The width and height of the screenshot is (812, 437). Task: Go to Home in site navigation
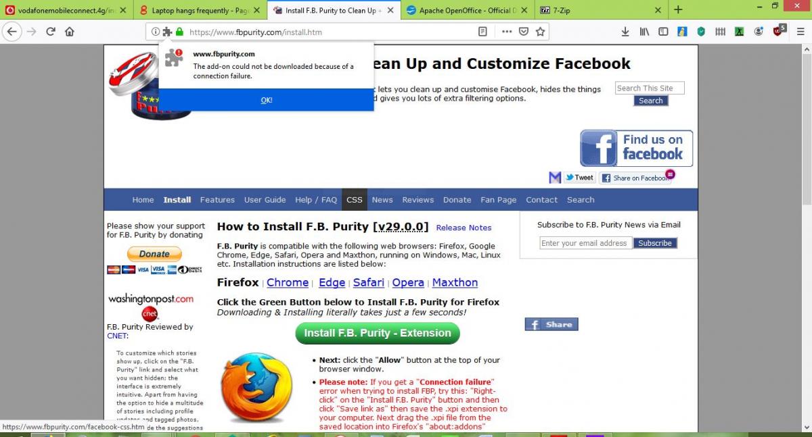click(x=143, y=200)
